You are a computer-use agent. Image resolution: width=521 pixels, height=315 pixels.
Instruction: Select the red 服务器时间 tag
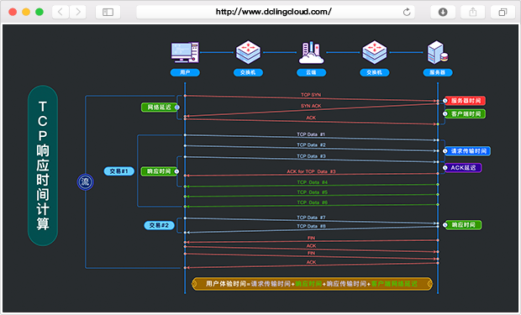(465, 101)
